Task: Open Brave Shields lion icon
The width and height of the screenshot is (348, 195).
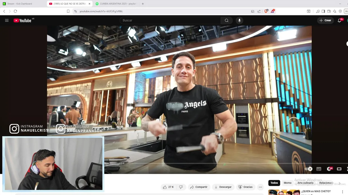Action: (x=266, y=11)
